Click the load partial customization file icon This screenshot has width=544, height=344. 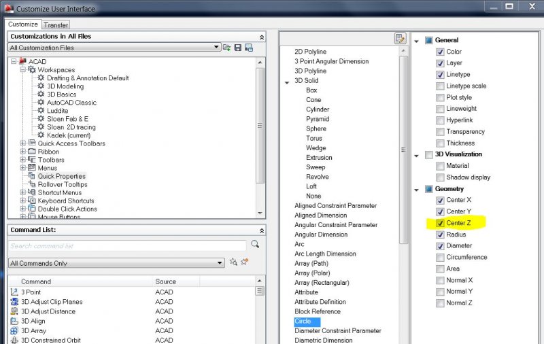coord(227,48)
